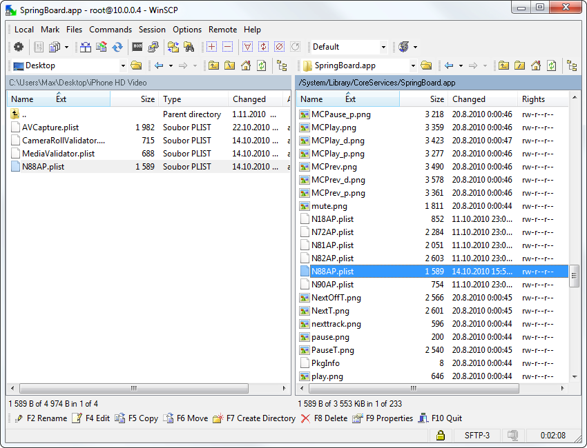Click the lock encryption status icon
The width and height of the screenshot is (587, 448).
point(441,436)
